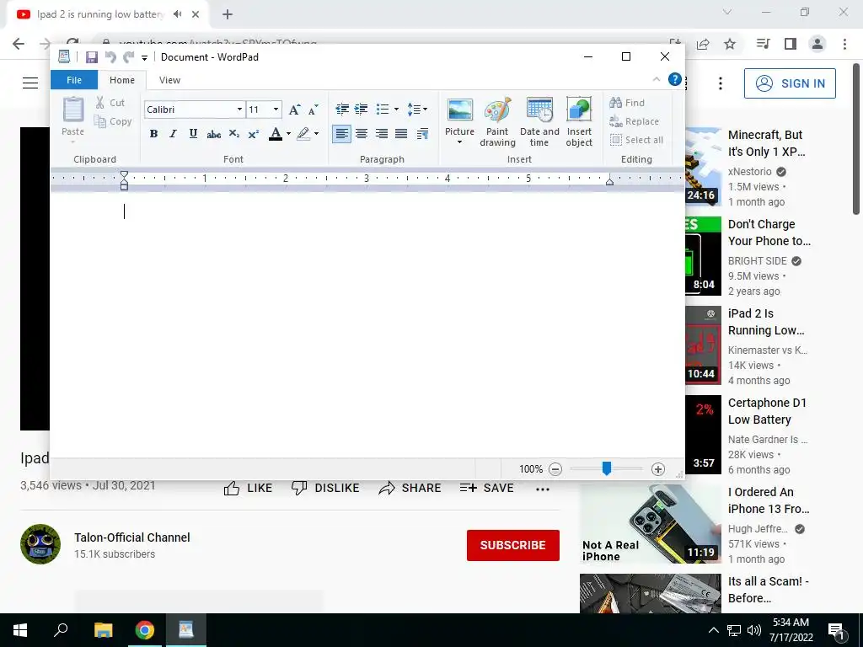Open the File menu in WordPad
The image size is (863, 647).
74,80
